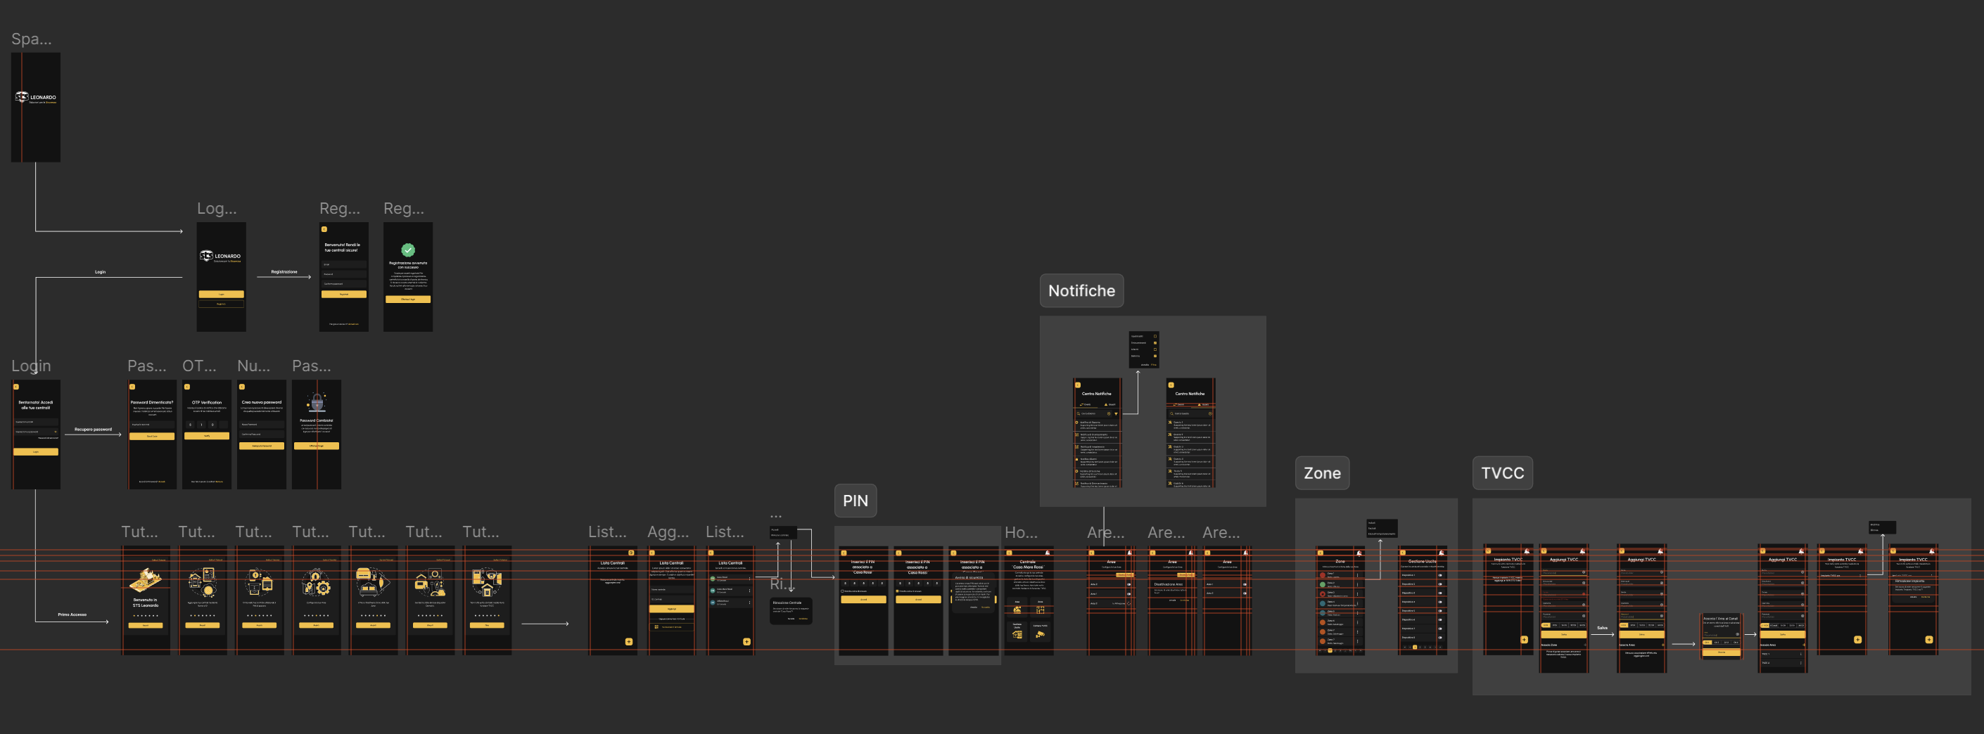Click the 'Login' frame title
This screenshot has width=1984, height=734.
(31, 366)
